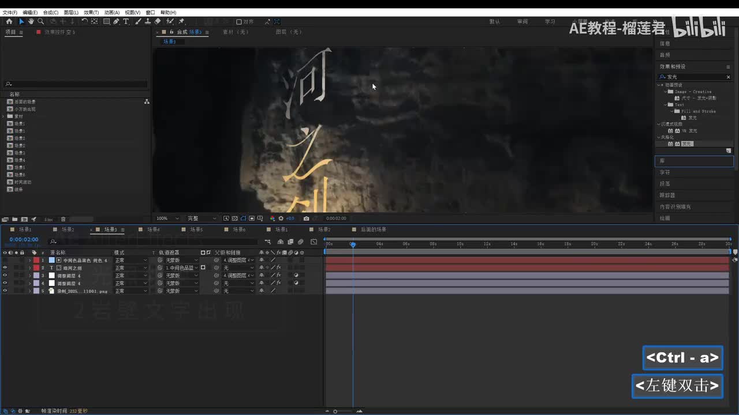Select the Eraser tool
Image resolution: width=739 pixels, height=415 pixels.
point(158,21)
